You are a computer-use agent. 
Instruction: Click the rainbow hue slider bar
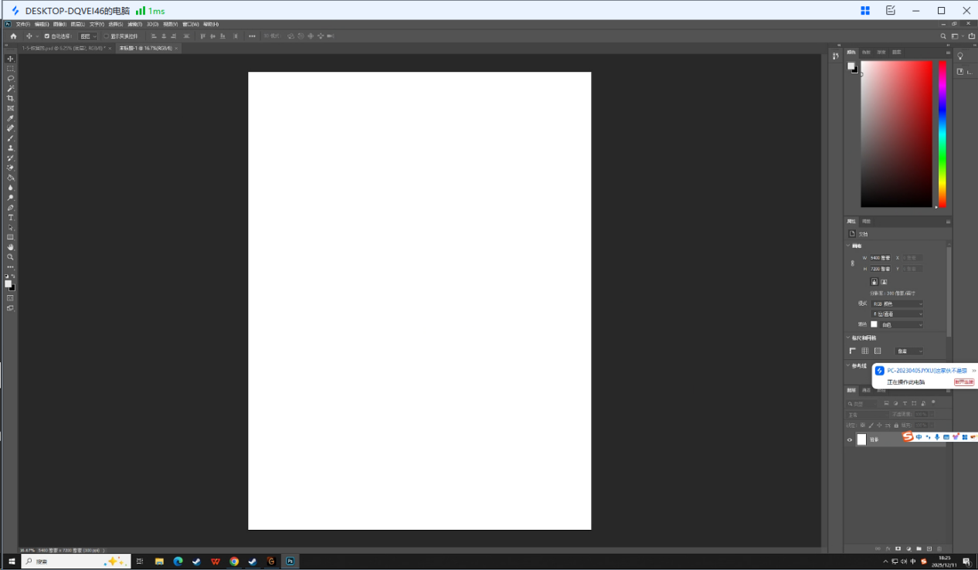click(x=942, y=134)
